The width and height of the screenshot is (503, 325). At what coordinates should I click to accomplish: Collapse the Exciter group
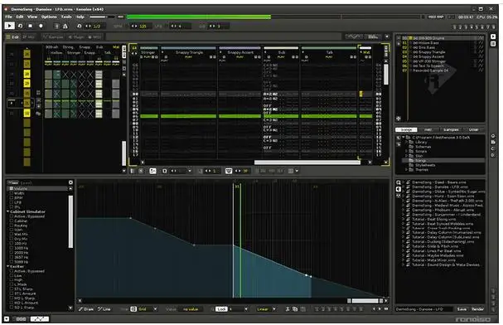coord(8,266)
